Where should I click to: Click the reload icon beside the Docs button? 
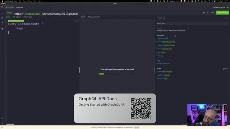tap(207, 13)
